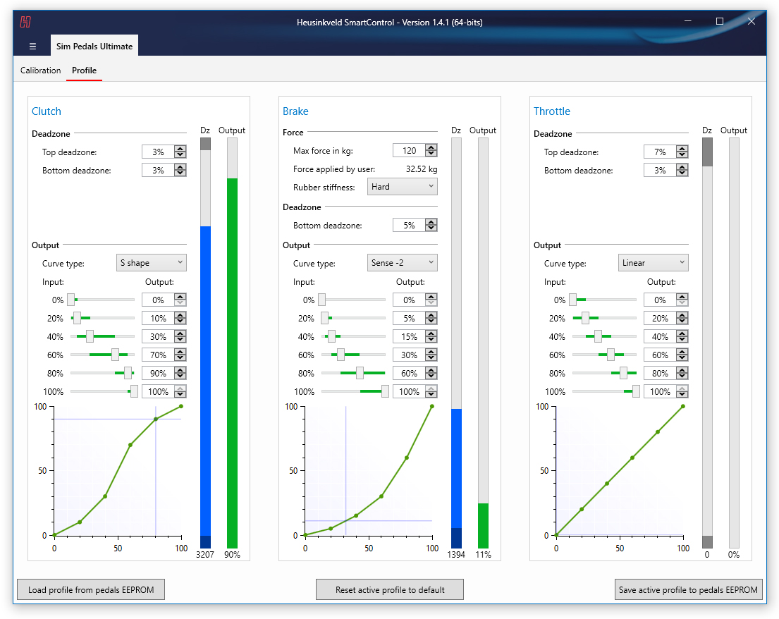This screenshot has height=619, width=779.
Task: Open the Sim Pedals Ultimate tab
Action: 94,46
